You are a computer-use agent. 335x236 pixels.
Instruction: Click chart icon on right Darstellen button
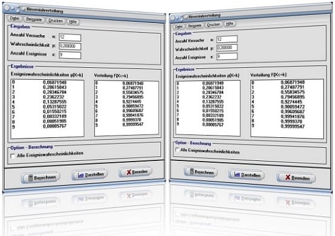click(237, 174)
